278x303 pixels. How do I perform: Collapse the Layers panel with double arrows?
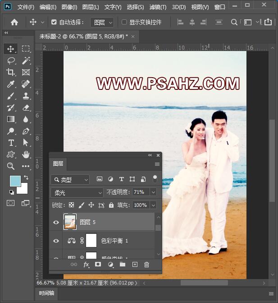point(150,155)
